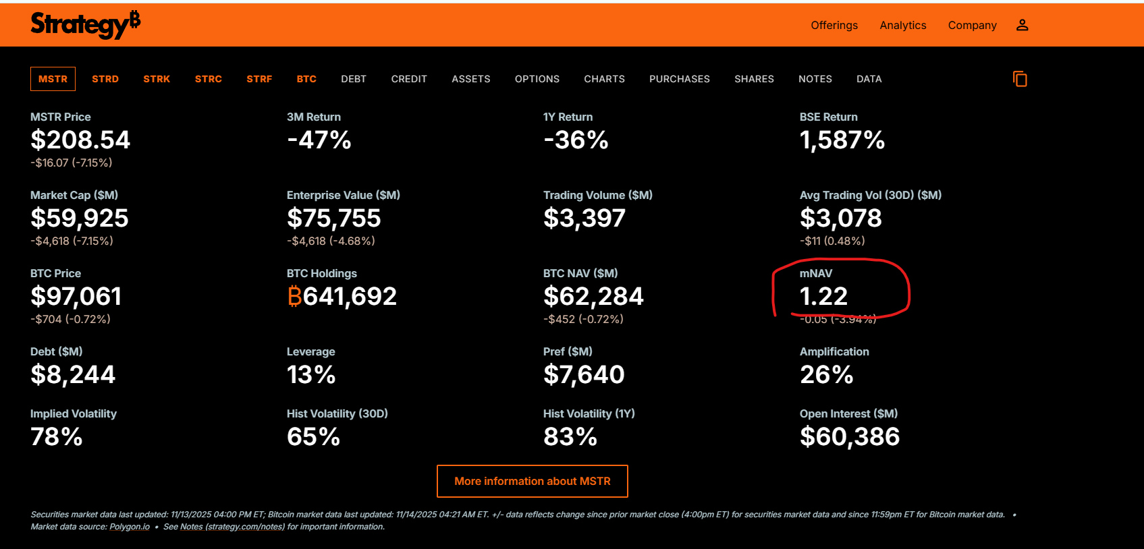1144x549 pixels.
Task: Open the PURCHASES tab
Action: [679, 79]
